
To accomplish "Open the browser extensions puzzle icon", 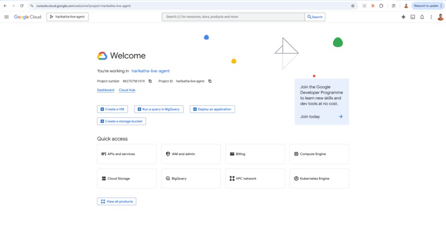I will [381, 6].
